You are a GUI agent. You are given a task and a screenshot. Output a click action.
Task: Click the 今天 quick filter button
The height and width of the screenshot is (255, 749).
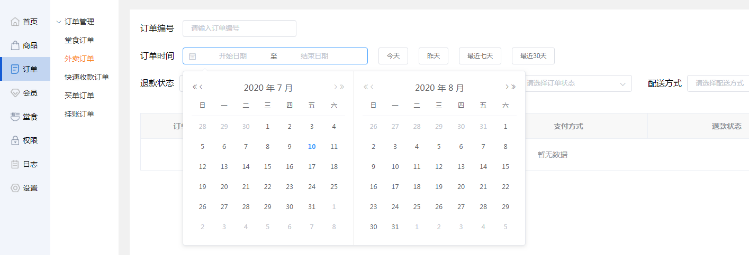393,56
